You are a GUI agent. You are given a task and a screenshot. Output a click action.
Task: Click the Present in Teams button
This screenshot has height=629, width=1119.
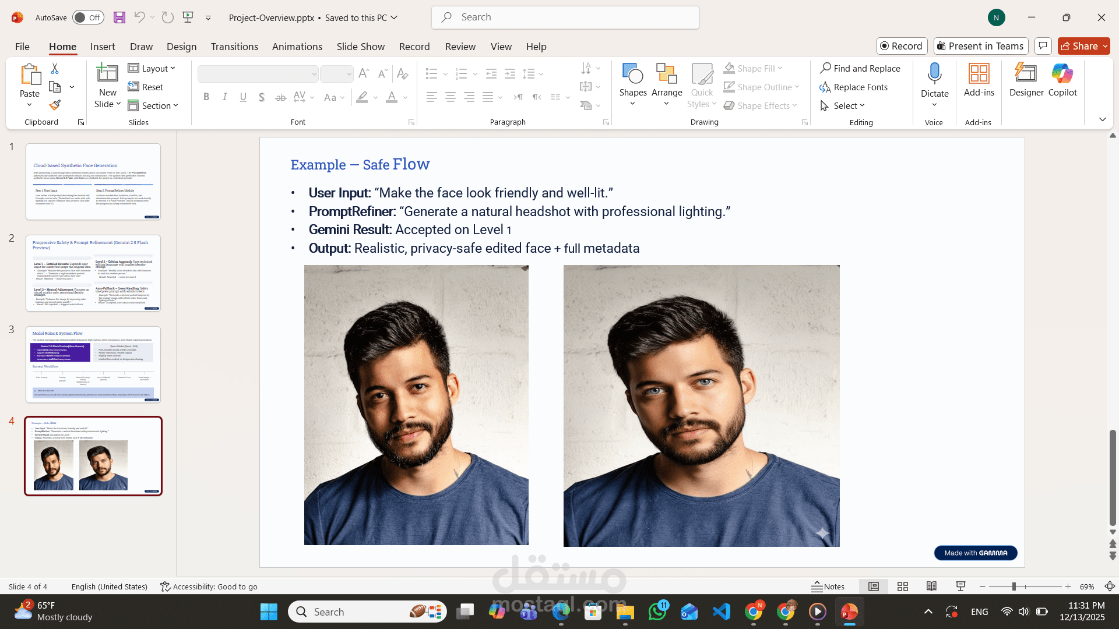980,46
